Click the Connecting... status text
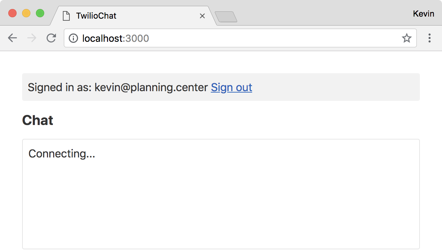 (x=62, y=154)
